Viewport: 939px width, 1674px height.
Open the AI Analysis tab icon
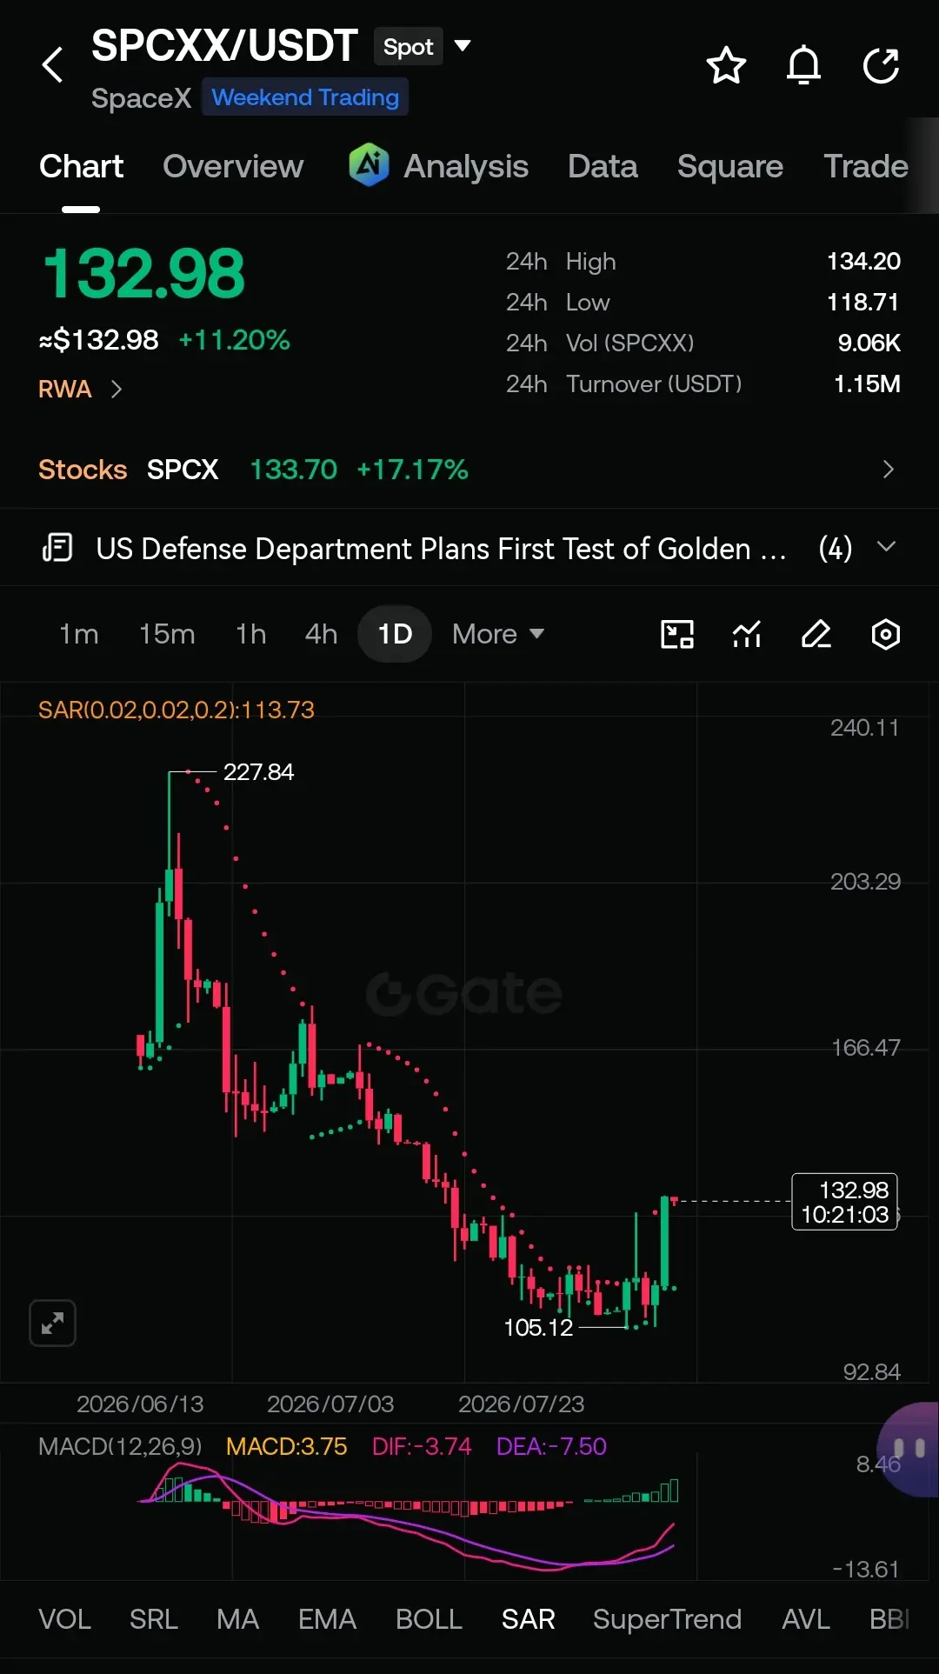click(369, 165)
